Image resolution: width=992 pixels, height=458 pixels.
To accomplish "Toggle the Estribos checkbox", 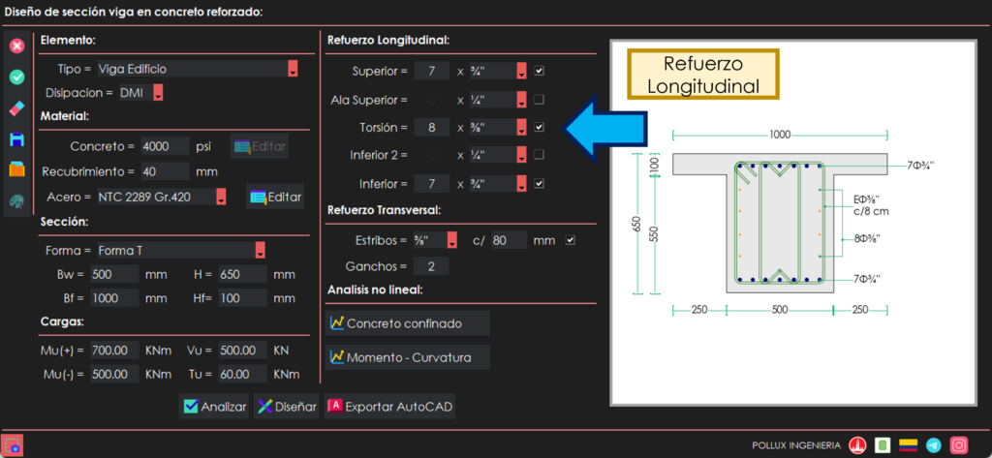I will (571, 240).
